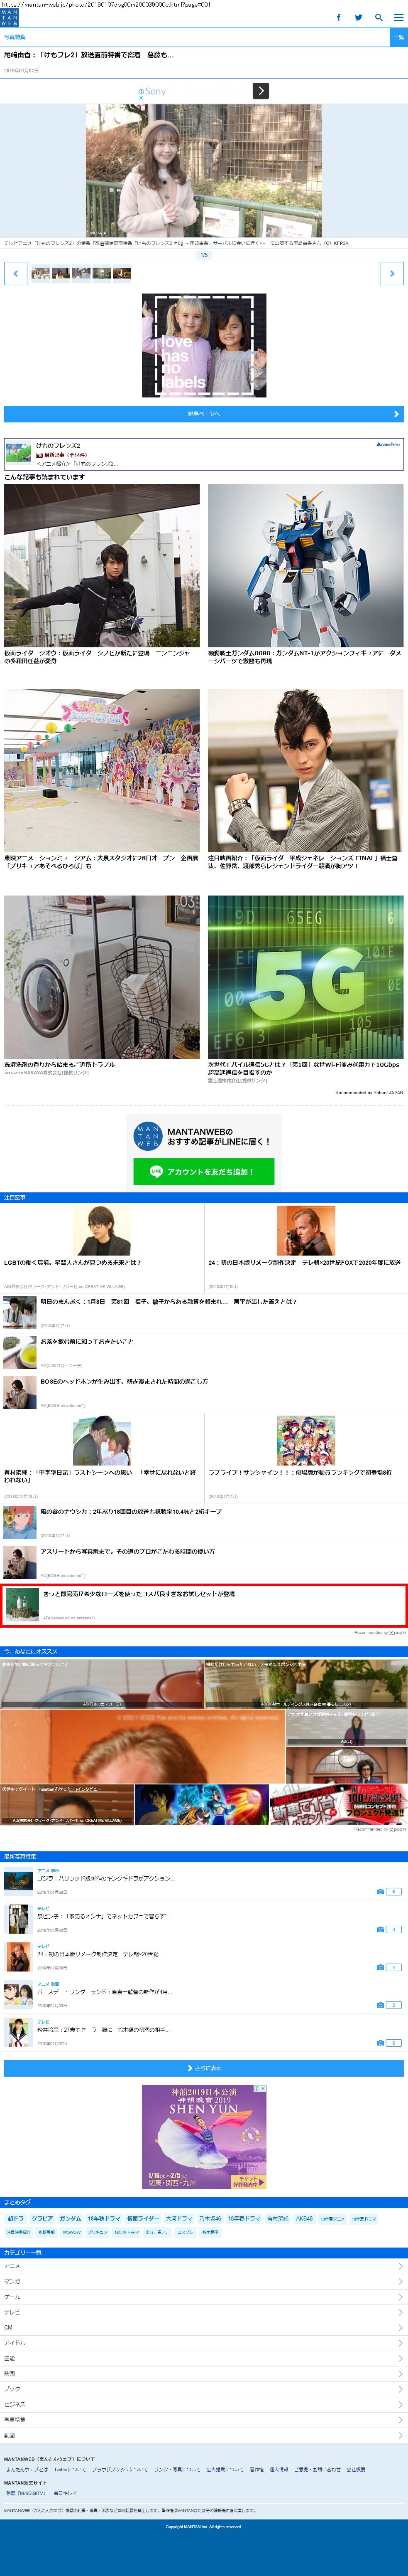Open the search magnifier icon

378,18
